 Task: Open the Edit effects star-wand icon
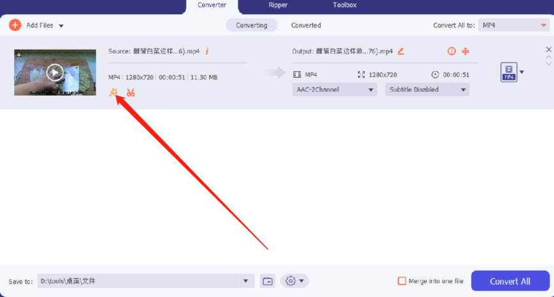tap(113, 93)
